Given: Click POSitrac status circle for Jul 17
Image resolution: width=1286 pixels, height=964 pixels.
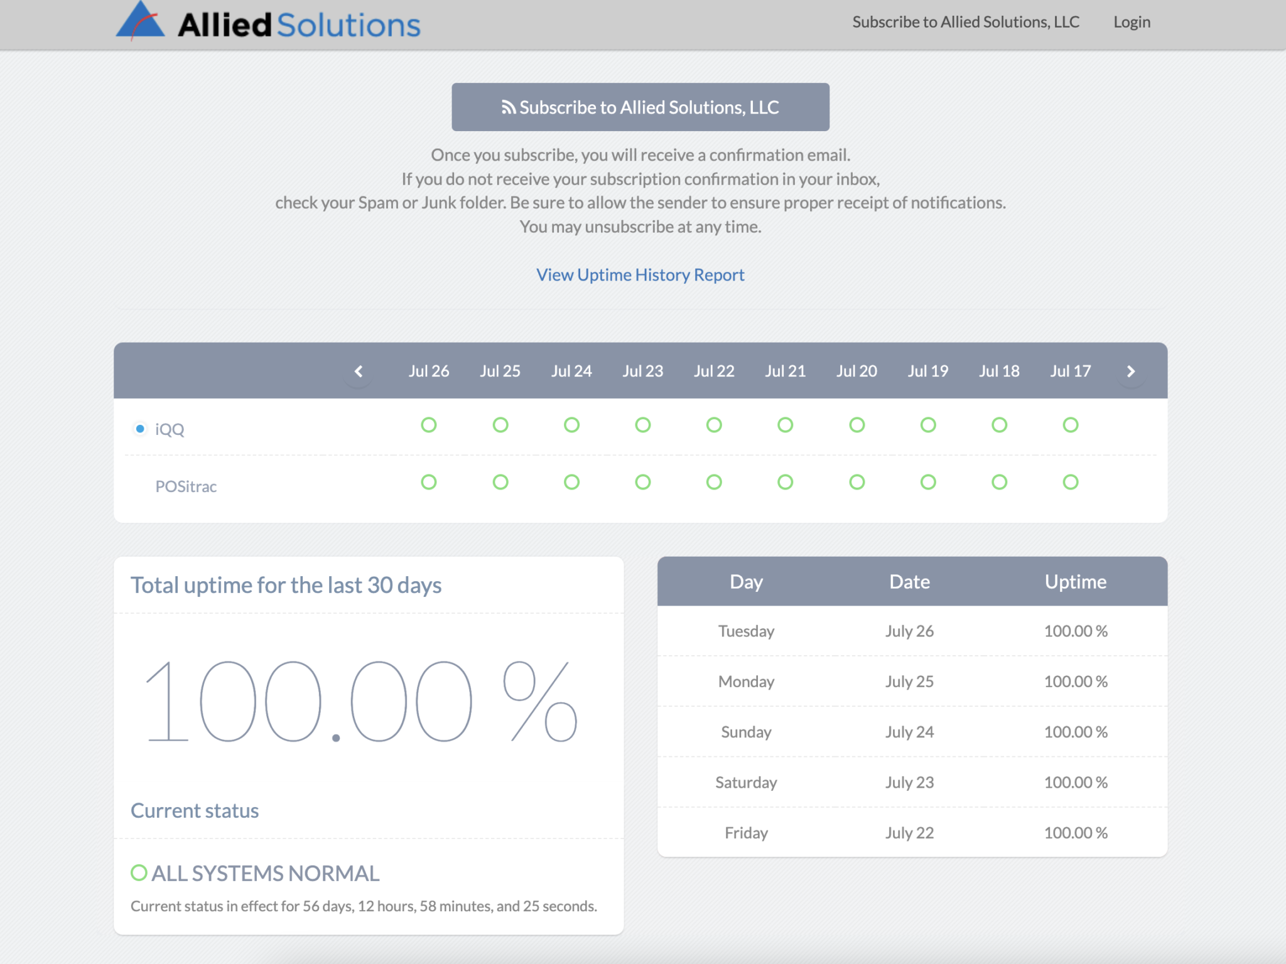Looking at the screenshot, I should click(x=1070, y=482).
